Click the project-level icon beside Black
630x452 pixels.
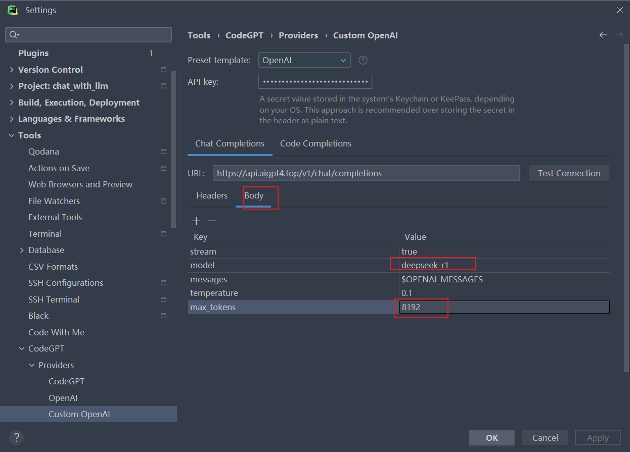(x=163, y=316)
